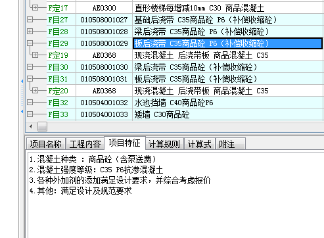Click code cell 010504001032
Viewport: 324px width, 238px height.
tap(104, 103)
